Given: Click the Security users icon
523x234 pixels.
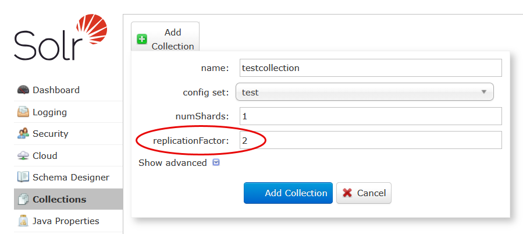Looking at the screenshot, I should 23,134.
